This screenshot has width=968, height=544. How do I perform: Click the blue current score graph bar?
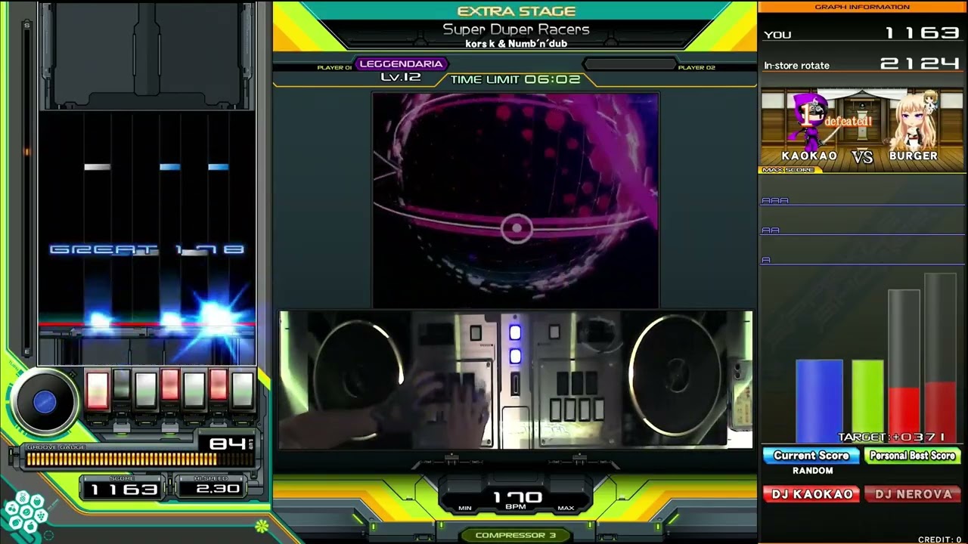(819, 401)
